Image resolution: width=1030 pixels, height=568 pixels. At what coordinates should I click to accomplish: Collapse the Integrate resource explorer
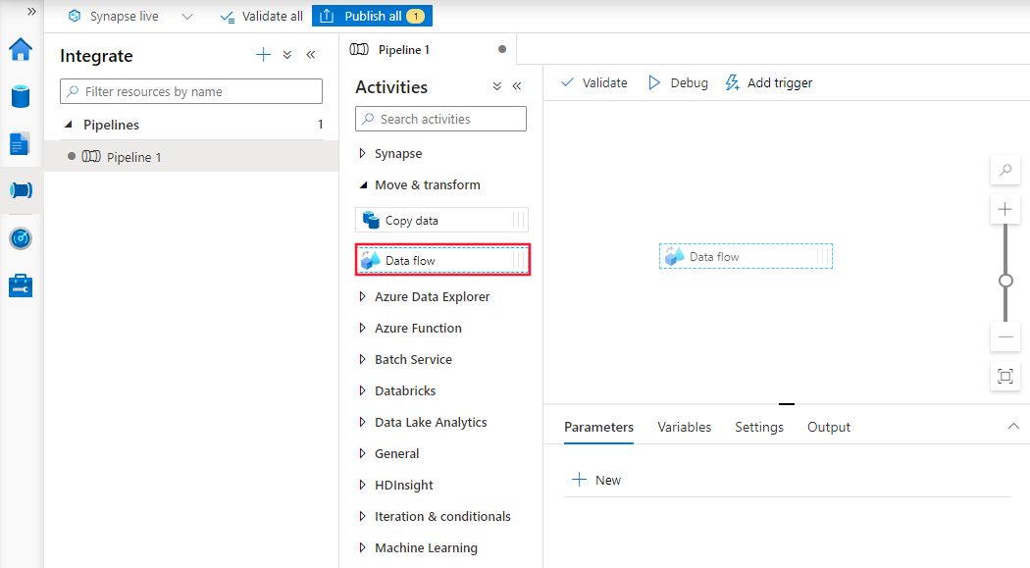coord(311,56)
